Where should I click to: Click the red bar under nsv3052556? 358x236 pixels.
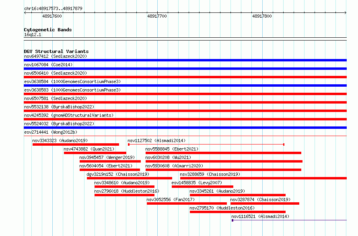187,203
